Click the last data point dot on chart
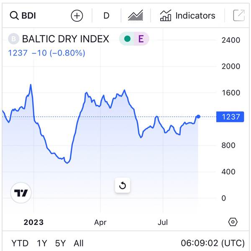 coord(198,117)
